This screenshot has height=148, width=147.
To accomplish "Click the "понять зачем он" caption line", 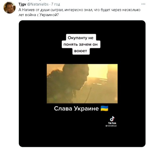I will tap(80, 44).
